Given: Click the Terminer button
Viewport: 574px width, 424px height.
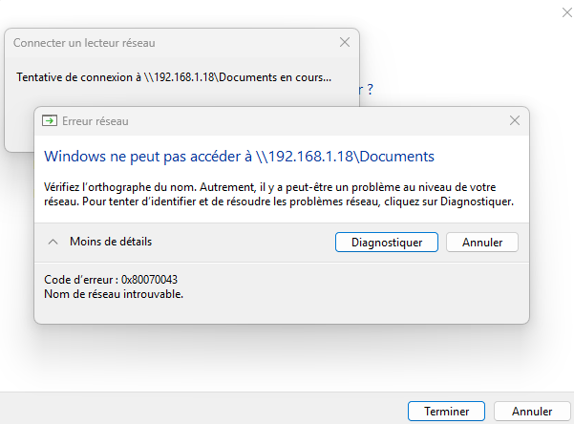Looking at the screenshot, I should pyautogui.click(x=447, y=412).
